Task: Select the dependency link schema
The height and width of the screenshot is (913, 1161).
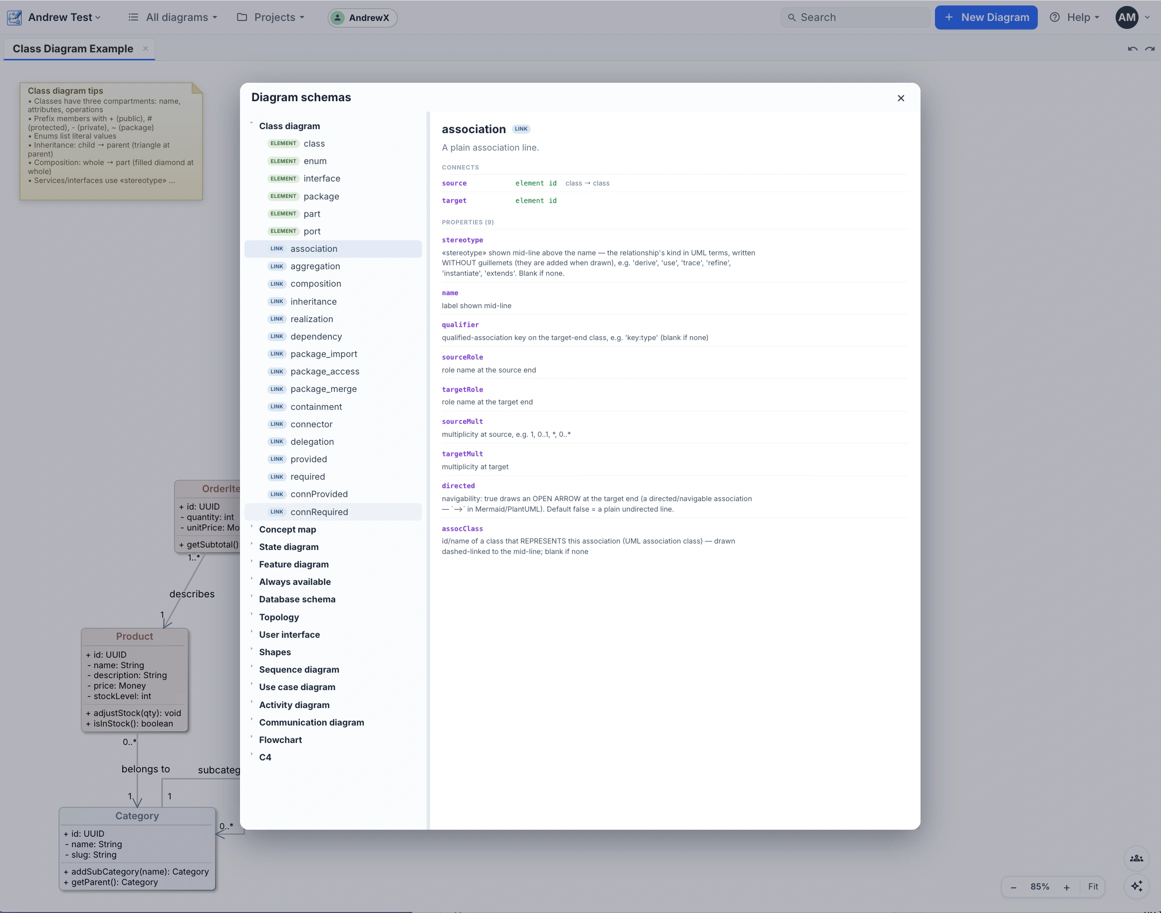Action: [x=333, y=336]
